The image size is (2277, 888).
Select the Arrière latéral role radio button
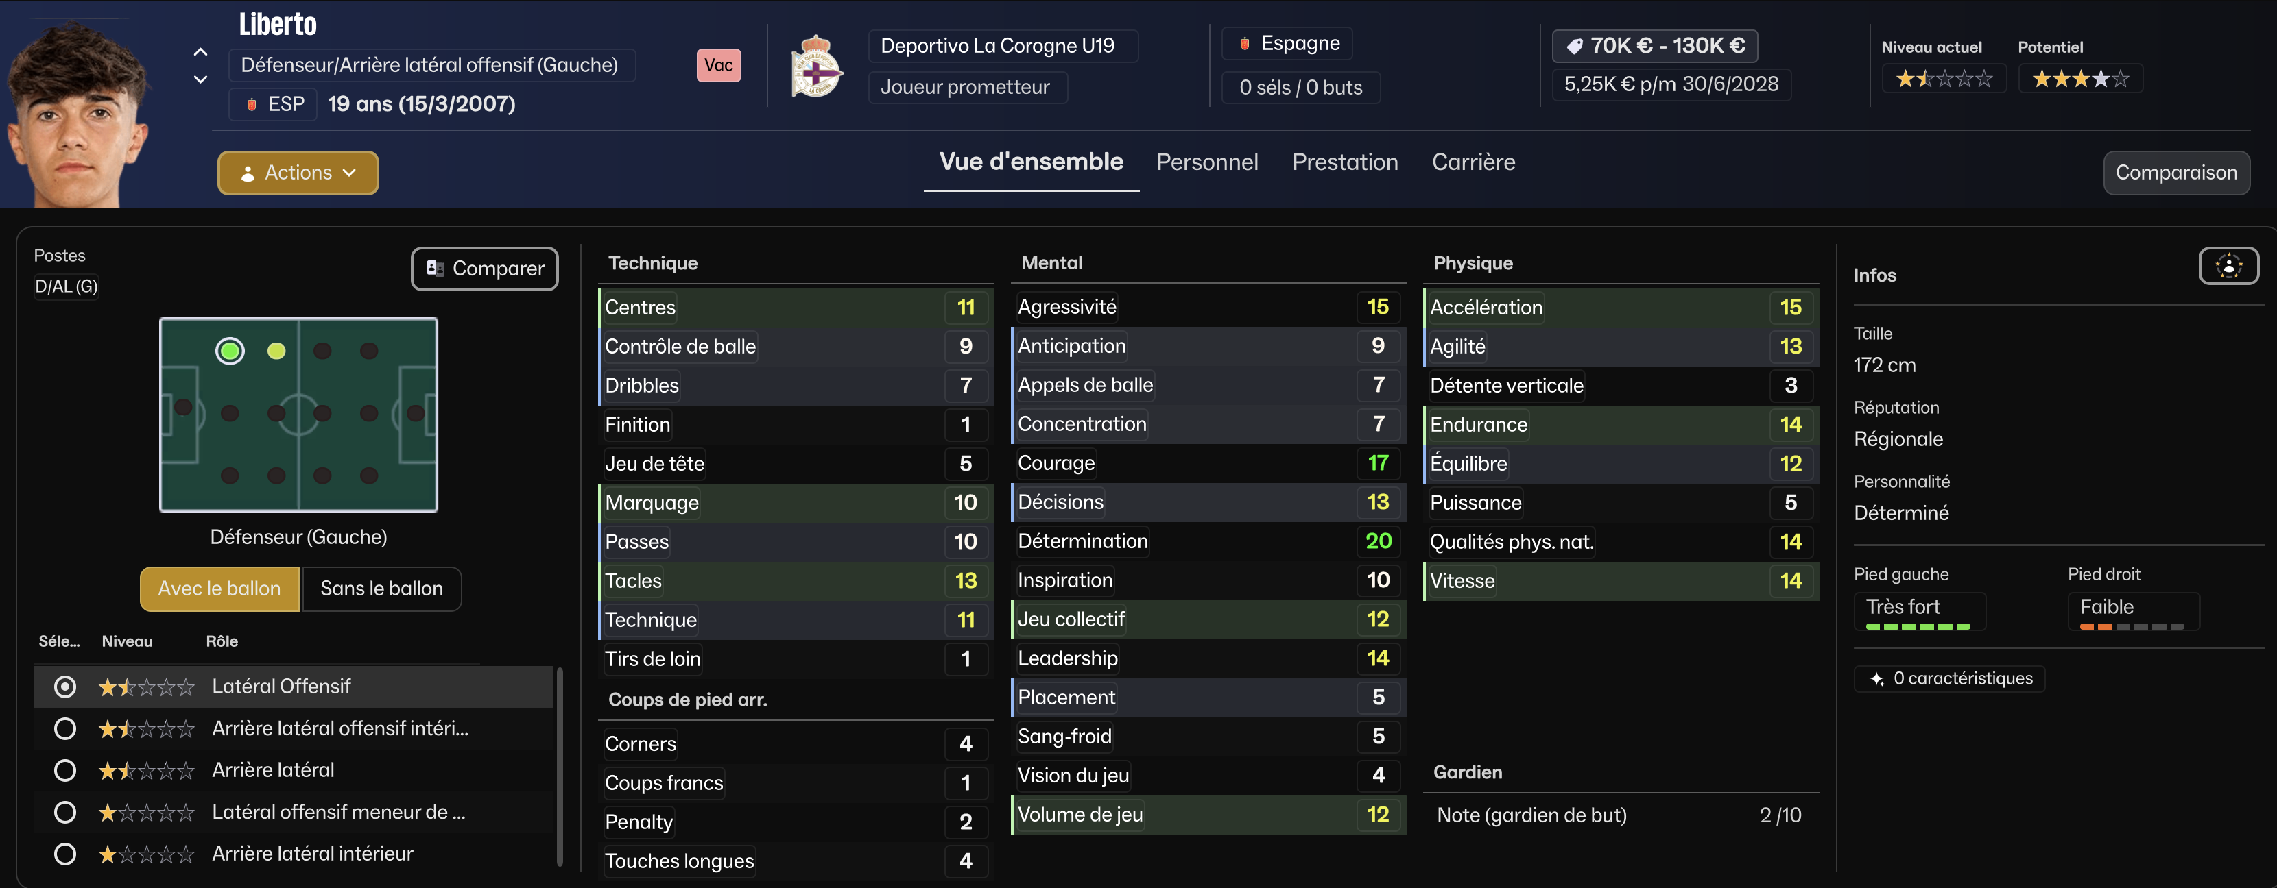tap(64, 771)
